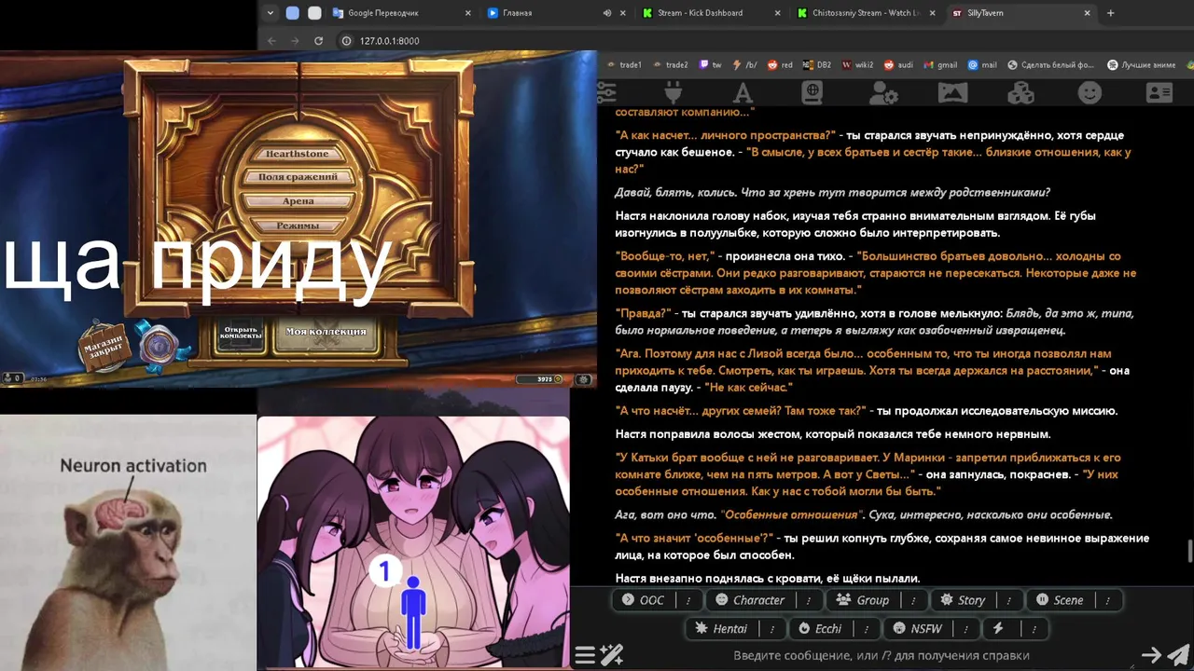
Task: Open user settings person-gear icon
Action: click(x=882, y=92)
